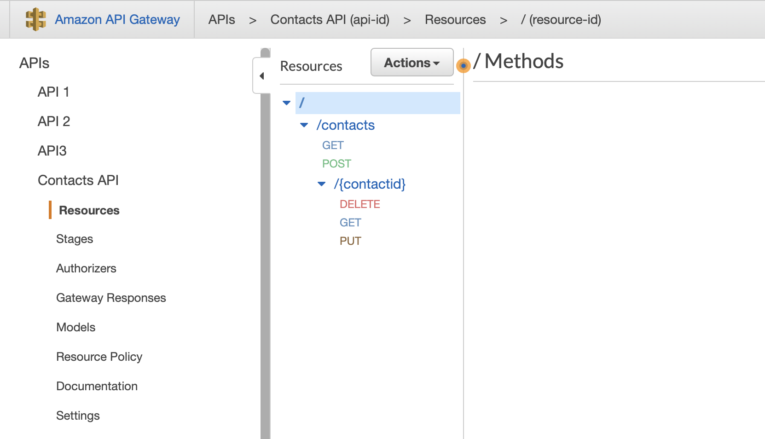
Task: Open the Resources sidebar section
Action: (x=89, y=210)
